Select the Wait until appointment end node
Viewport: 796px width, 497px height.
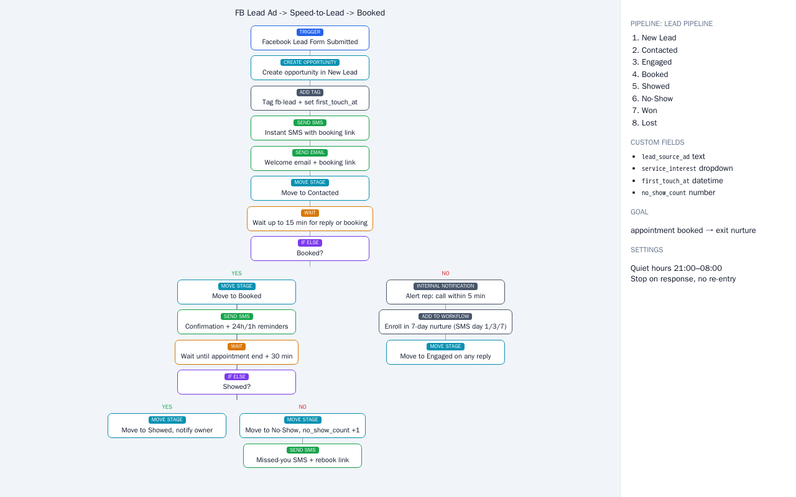(236, 352)
